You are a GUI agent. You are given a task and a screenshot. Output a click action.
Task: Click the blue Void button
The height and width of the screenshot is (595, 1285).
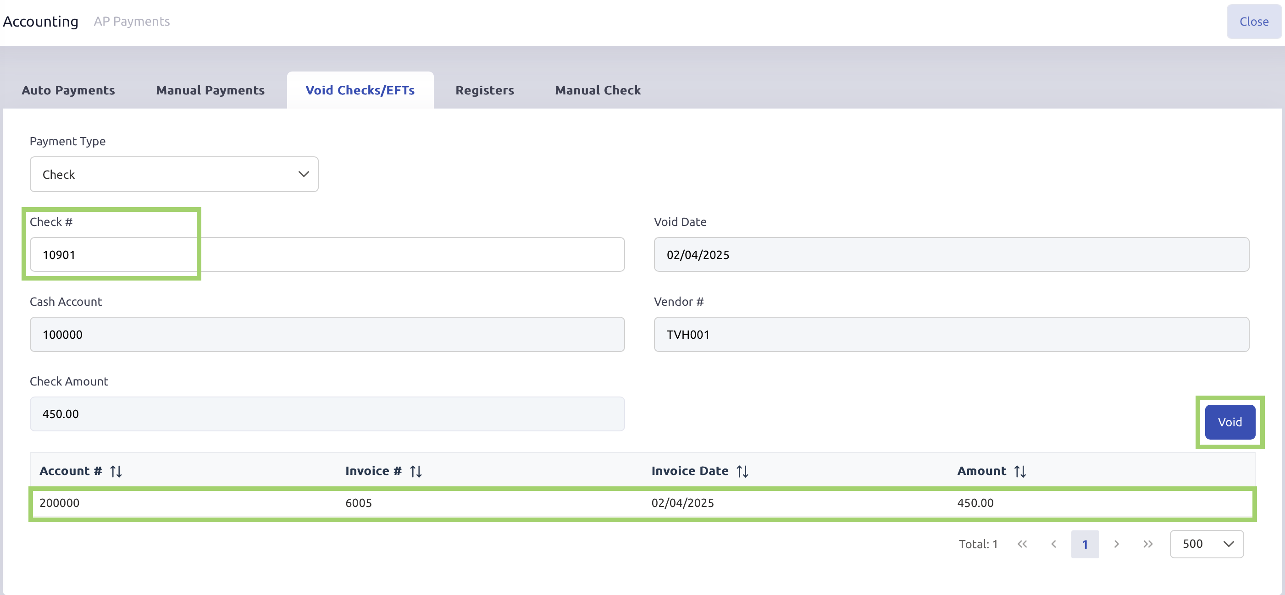(x=1229, y=422)
